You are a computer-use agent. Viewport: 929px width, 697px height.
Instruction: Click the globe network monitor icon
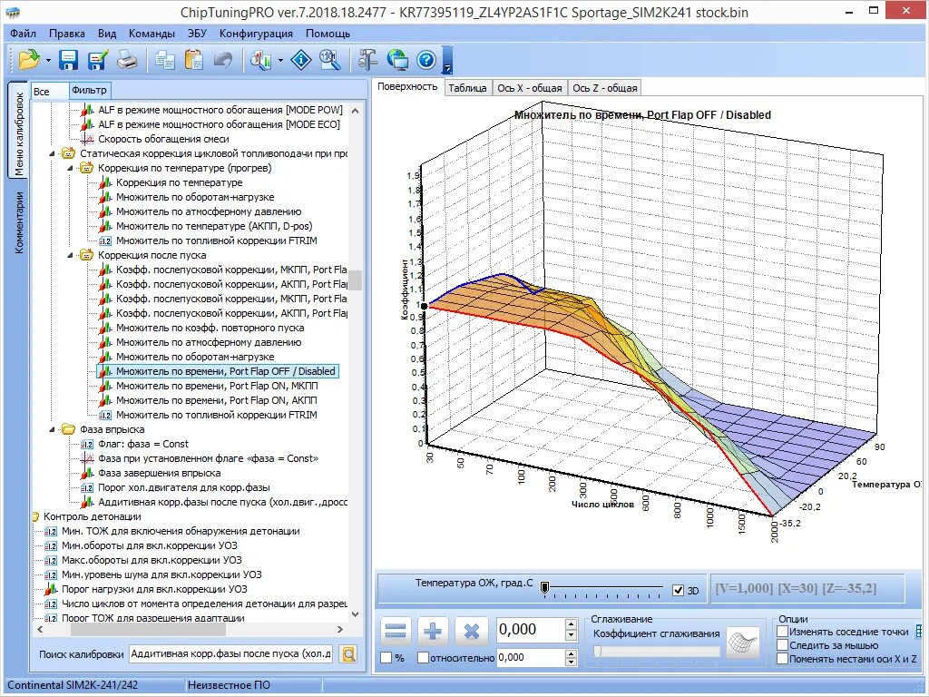397,60
